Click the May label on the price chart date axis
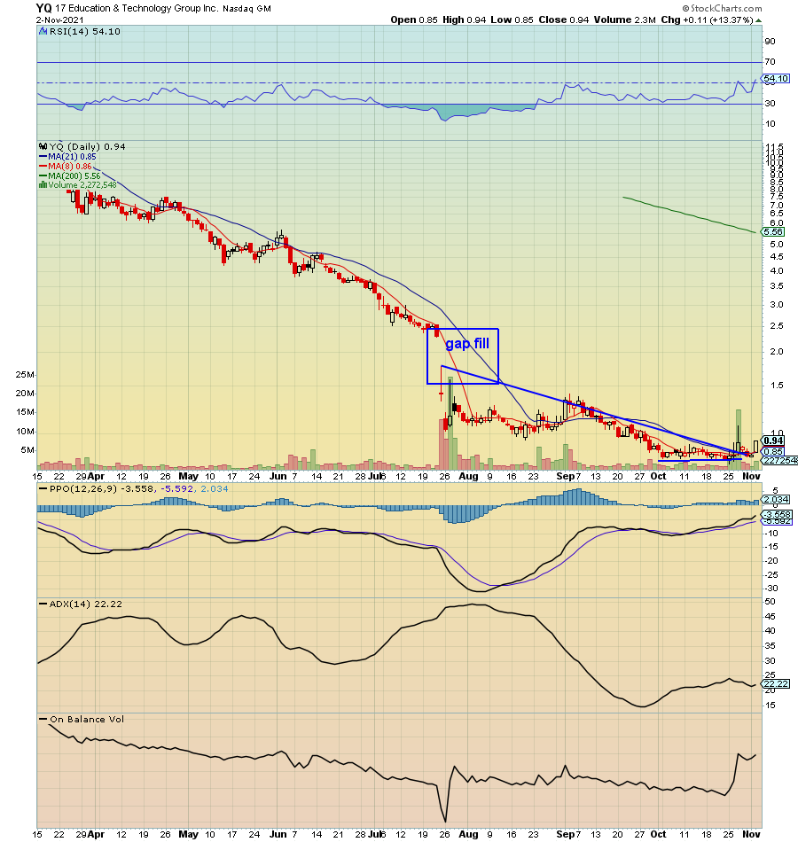The width and height of the screenshot is (798, 842). point(188,476)
